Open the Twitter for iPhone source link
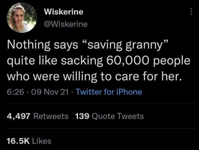Screen dimensions: 199x150 point(109,92)
